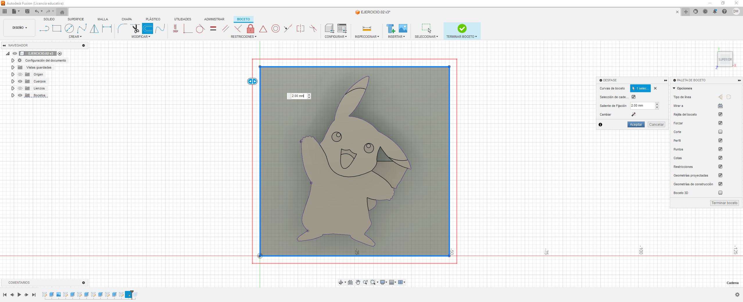
Task: Click the Saliente de Fijación value field
Action: [642, 106]
